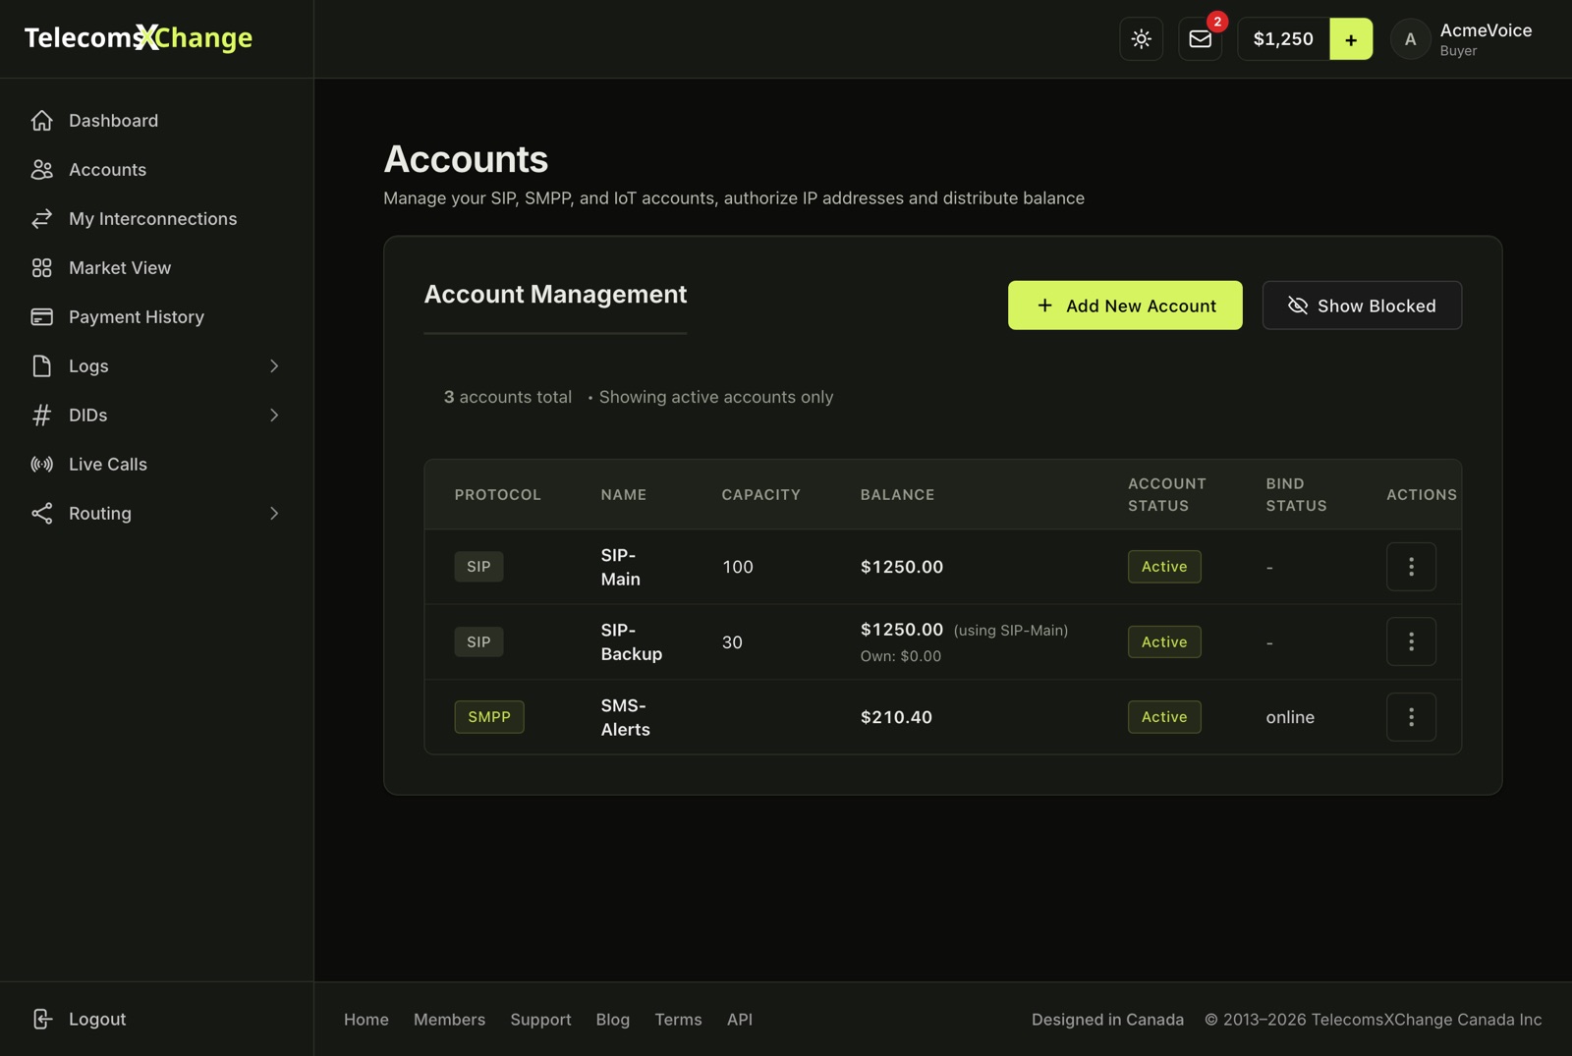Viewport: 1572px width, 1056px height.
Task: Click the Market View grid icon
Action: [41, 268]
